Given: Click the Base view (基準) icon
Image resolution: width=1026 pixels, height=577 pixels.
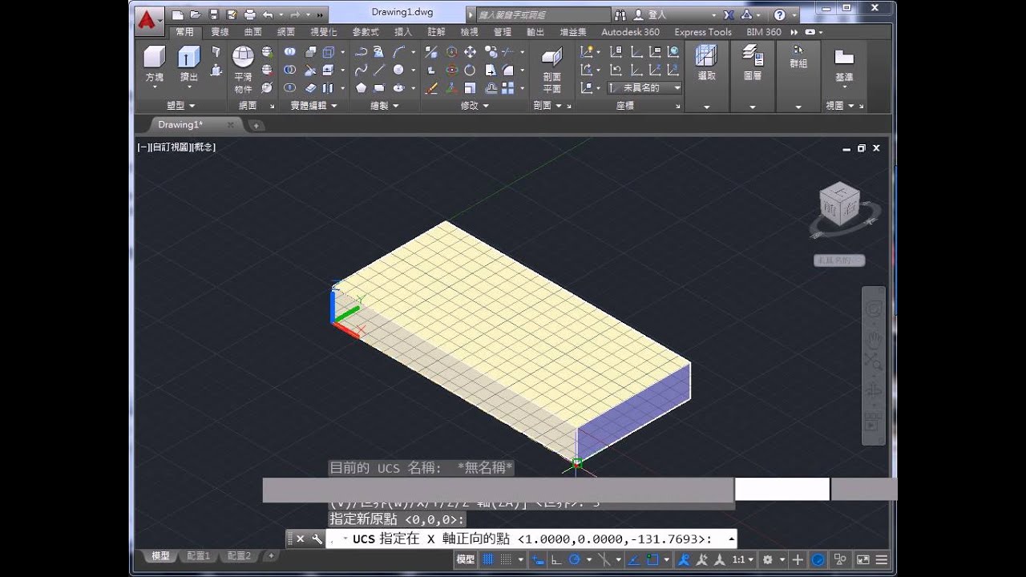Looking at the screenshot, I should [844, 66].
